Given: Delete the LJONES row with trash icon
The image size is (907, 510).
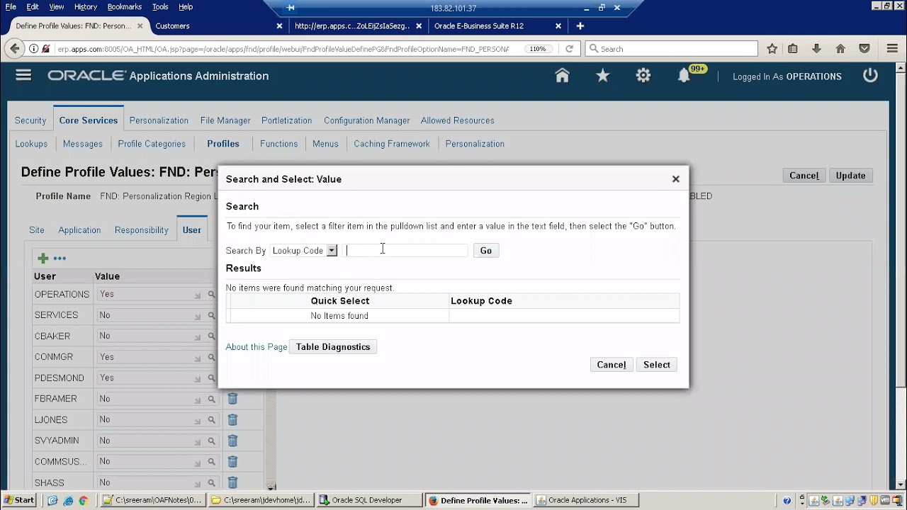Looking at the screenshot, I should click(x=232, y=420).
